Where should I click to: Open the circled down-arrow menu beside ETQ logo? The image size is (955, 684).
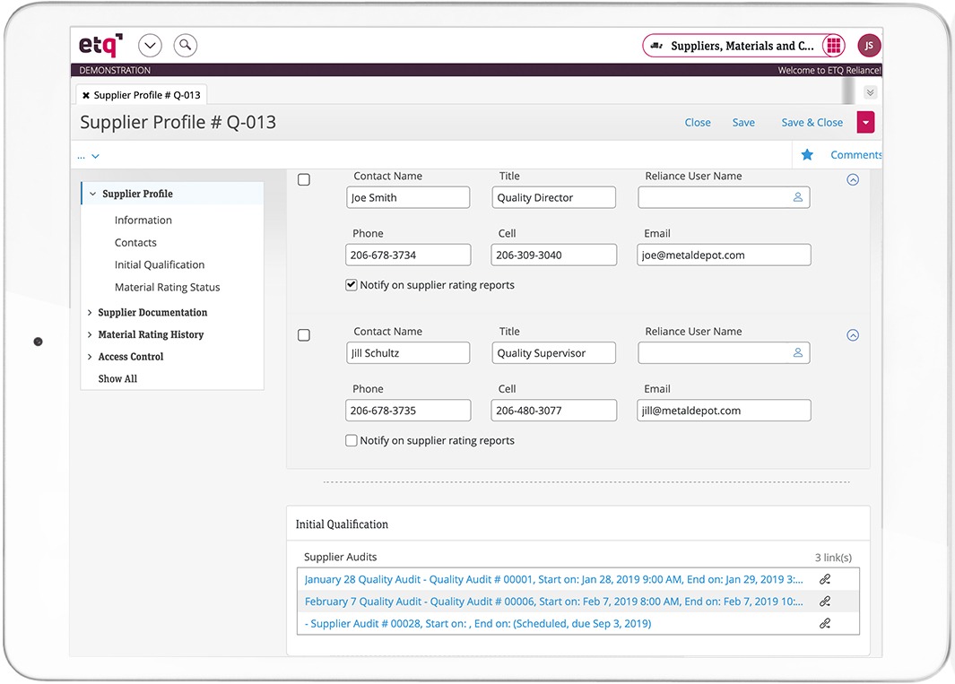pos(150,45)
